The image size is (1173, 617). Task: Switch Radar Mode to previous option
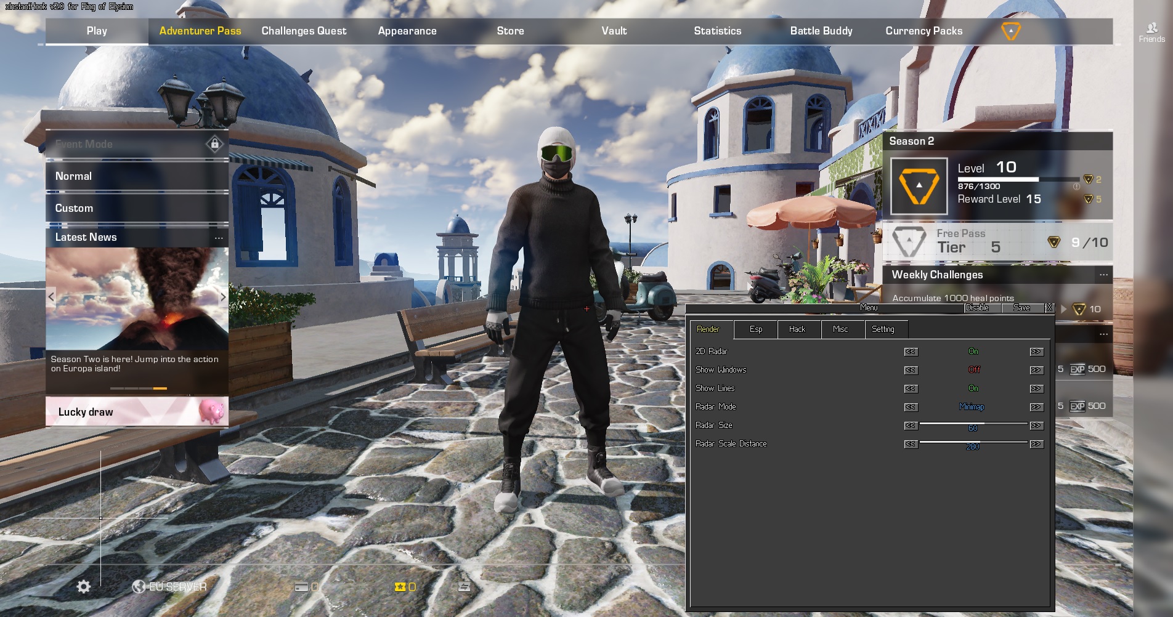911,407
